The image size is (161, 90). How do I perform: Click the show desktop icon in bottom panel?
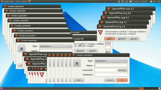tap(2, 88)
